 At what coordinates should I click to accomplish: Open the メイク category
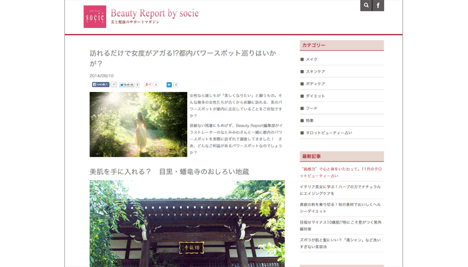coord(312,59)
